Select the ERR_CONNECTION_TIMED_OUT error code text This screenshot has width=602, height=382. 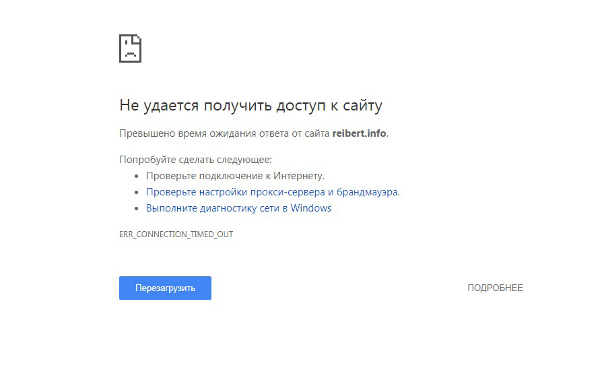coord(176,234)
